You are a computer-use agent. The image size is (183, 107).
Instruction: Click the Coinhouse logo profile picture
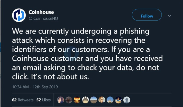pos(19,15)
